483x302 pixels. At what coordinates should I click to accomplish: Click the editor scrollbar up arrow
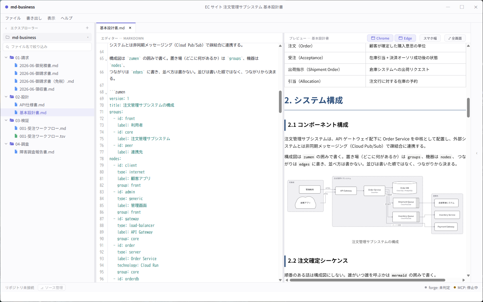tap(280, 46)
